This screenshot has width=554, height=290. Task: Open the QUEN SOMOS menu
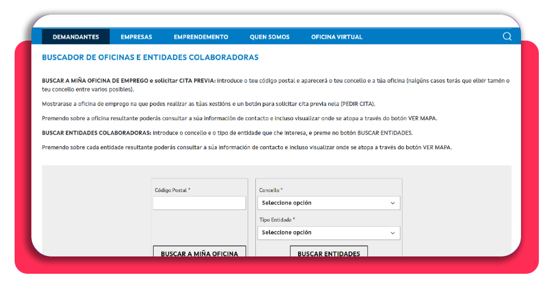pyautogui.click(x=269, y=37)
